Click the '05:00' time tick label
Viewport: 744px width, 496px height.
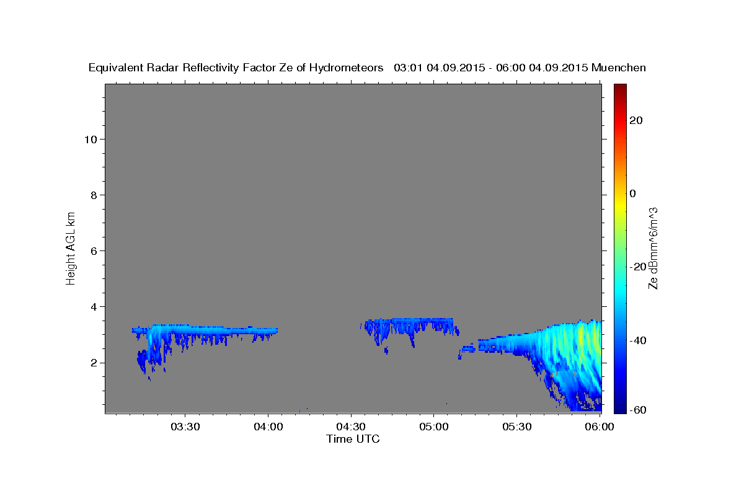coord(434,427)
